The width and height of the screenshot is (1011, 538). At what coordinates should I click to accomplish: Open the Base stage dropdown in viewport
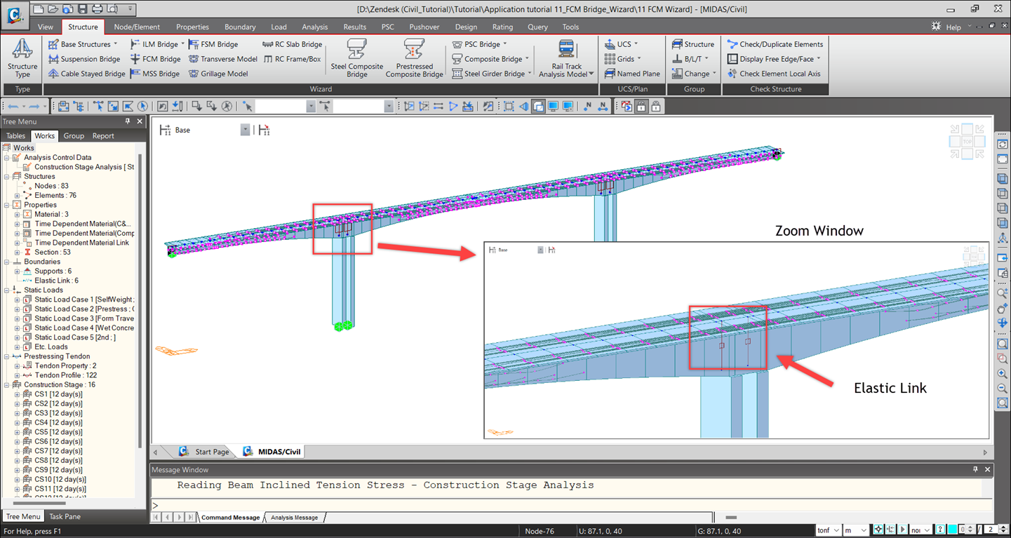(246, 130)
